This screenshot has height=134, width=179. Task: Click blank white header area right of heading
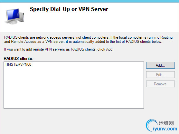pos(143,17)
